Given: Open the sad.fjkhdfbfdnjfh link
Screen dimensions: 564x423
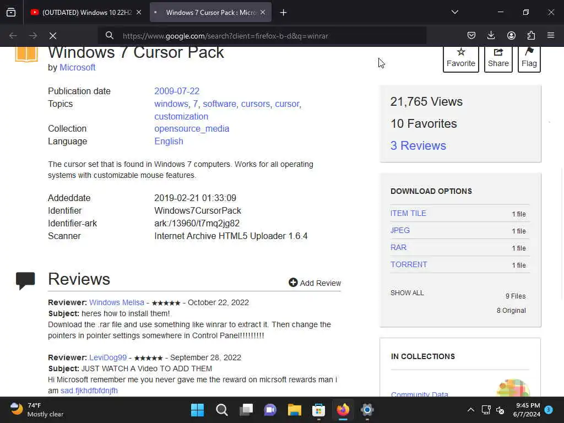Looking at the screenshot, I should 89,391.
